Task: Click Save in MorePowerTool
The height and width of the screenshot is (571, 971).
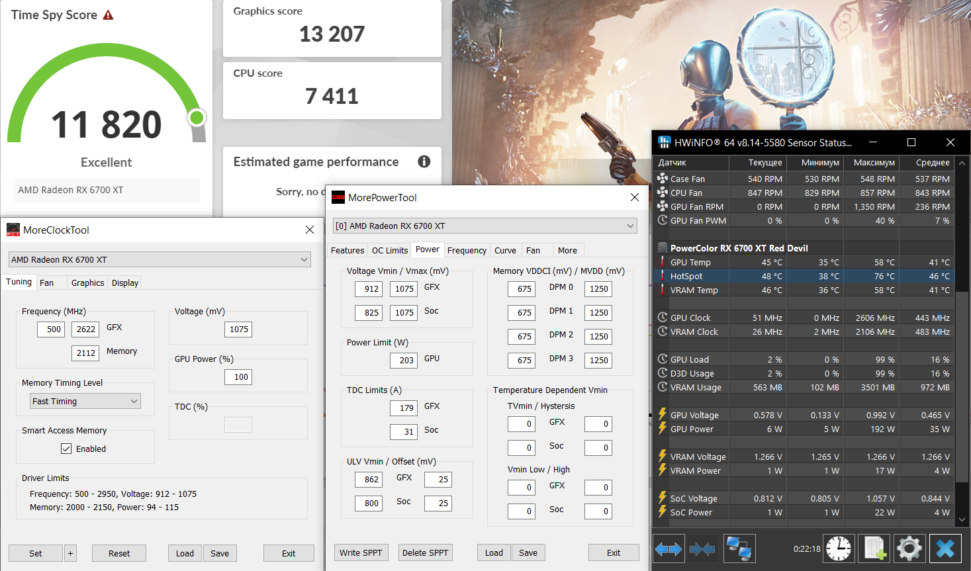Action: coord(528,552)
